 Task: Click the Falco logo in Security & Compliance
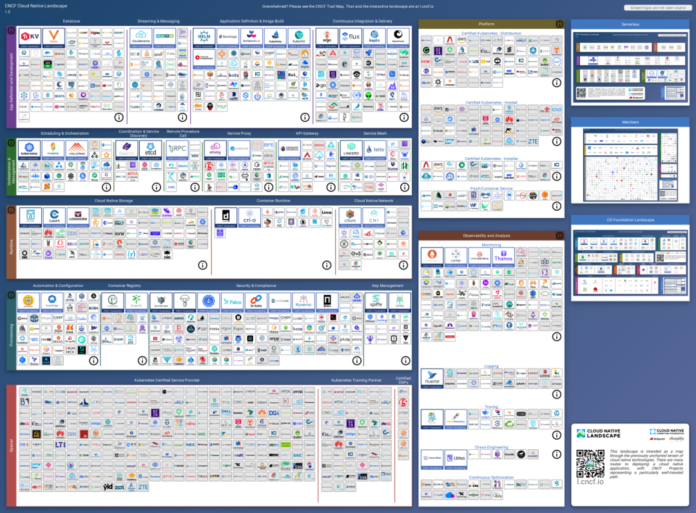(231, 302)
